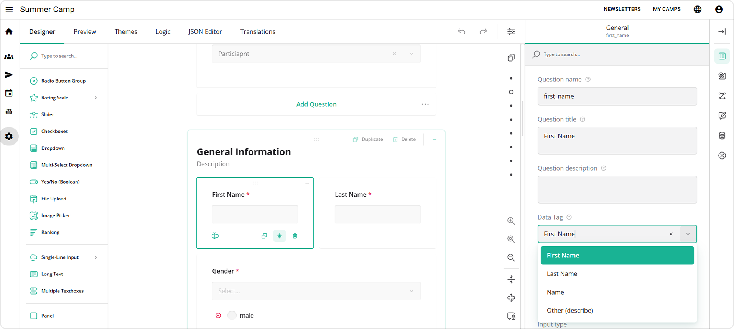This screenshot has width=734, height=329.
Task: Open the settings gear icon
Action: [x=9, y=137]
